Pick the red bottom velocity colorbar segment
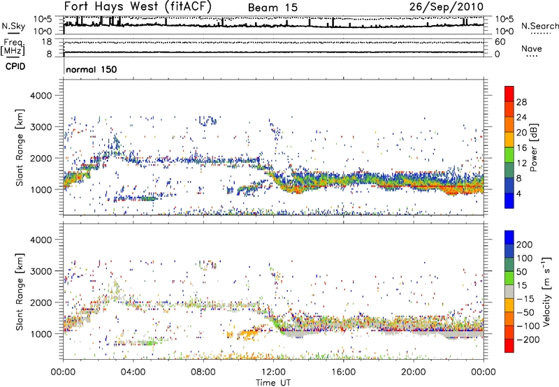This screenshot has height=387, width=559. point(509,346)
